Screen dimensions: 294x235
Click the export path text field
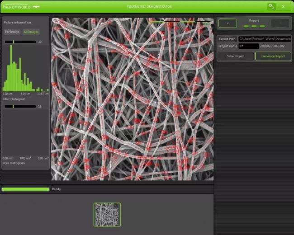265,39
